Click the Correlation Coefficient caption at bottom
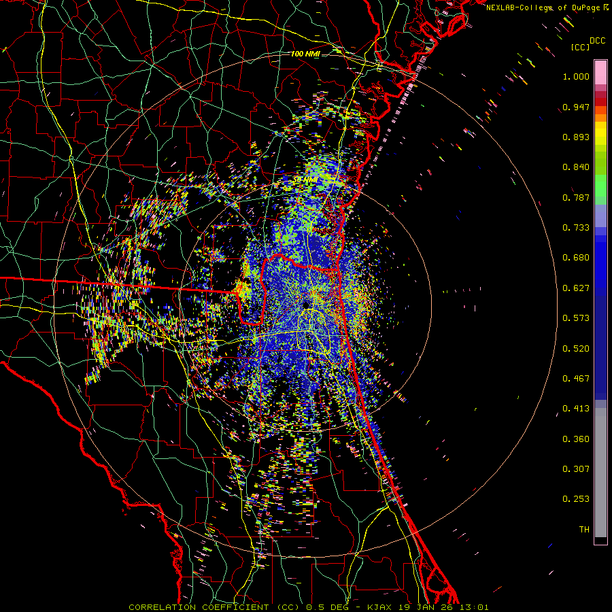 pos(308,607)
